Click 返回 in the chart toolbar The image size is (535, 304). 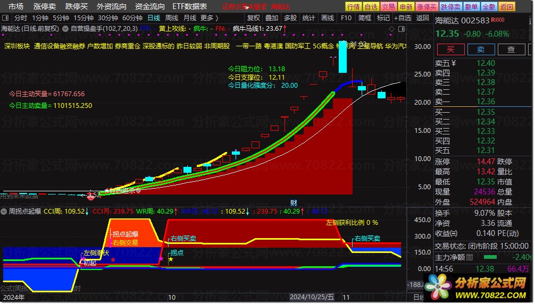(422, 18)
